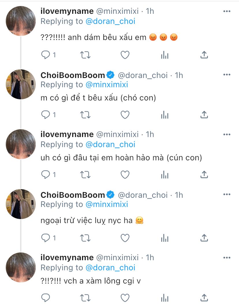This screenshot has width=239, height=306.
Task: Like the 'anh dám bêu xấu em' tweet
Action: pyautogui.click(x=125, y=55)
